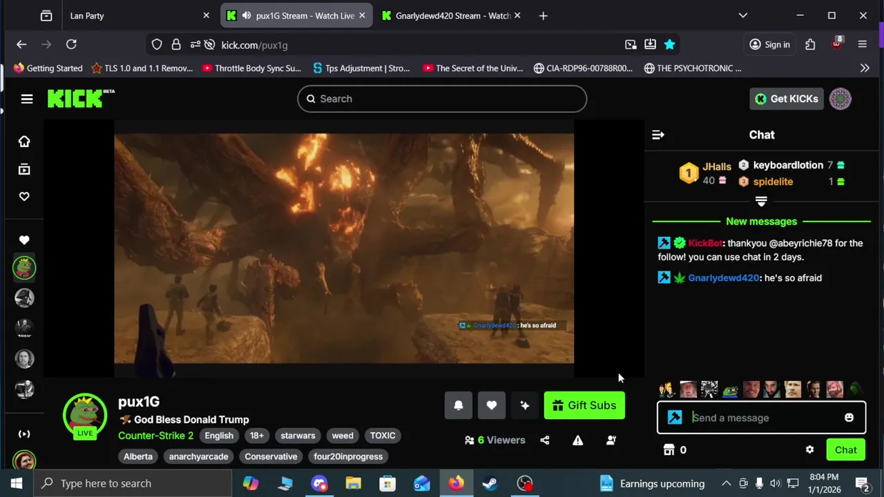Send message with Chat button
Screen dimensions: 884x497
click(845, 450)
